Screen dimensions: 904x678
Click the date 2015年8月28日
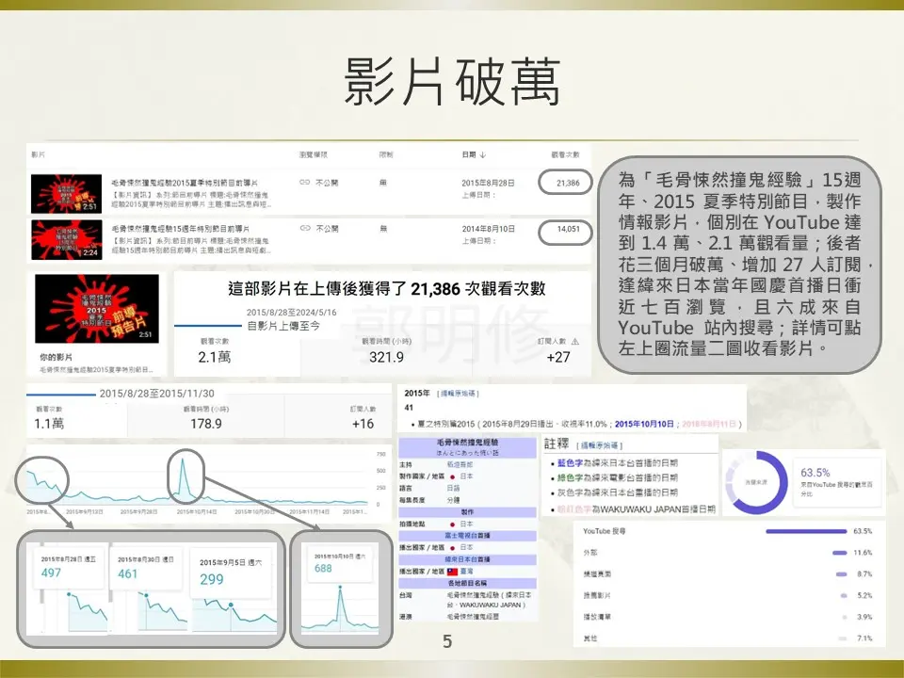pos(488,183)
